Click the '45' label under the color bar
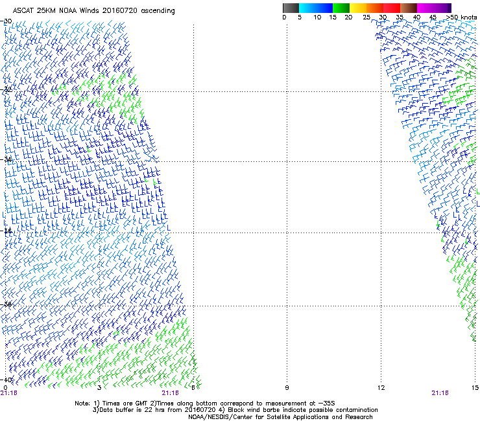Screen dimensions: 480x421 pos(433,17)
